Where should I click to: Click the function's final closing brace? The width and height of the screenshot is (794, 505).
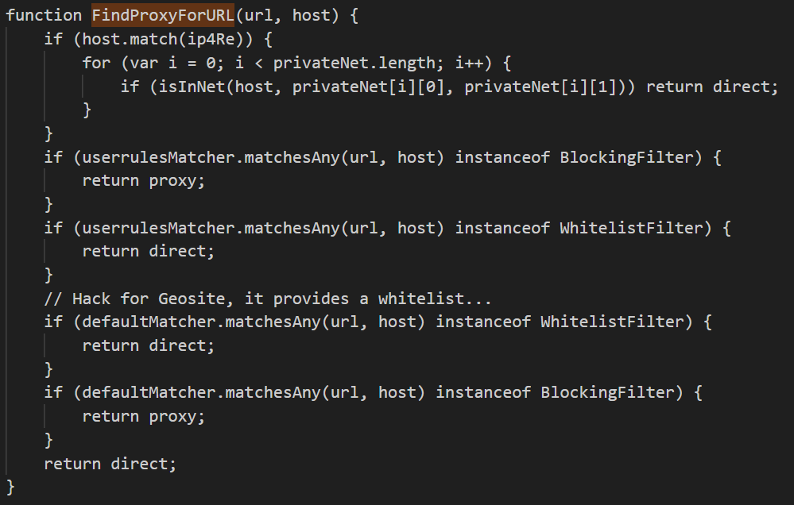pos(10,486)
